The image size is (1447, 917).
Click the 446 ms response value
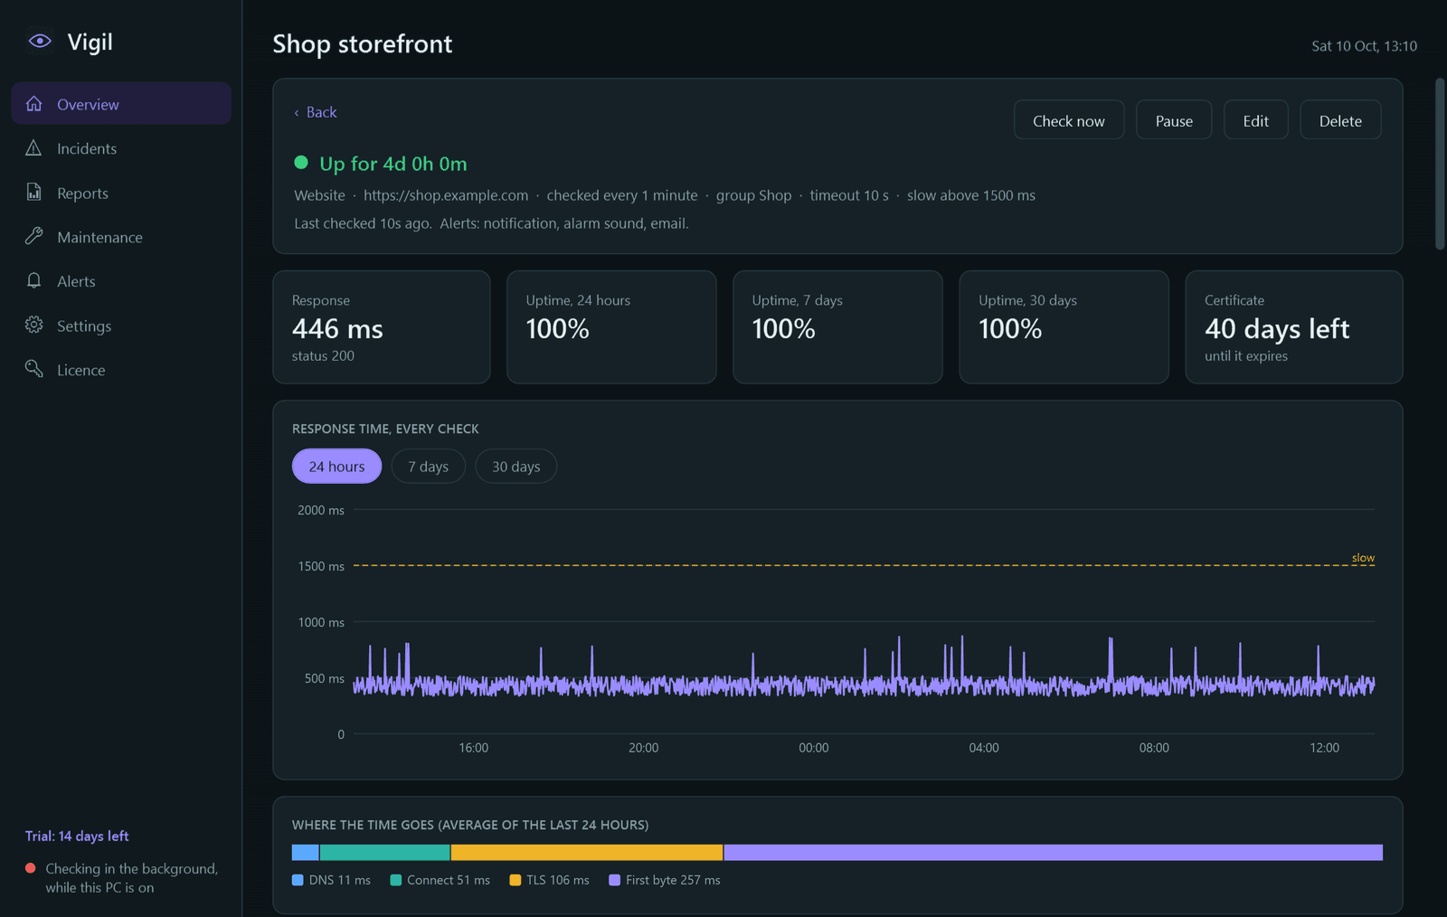pyautogui.click(x=337, y=328)
